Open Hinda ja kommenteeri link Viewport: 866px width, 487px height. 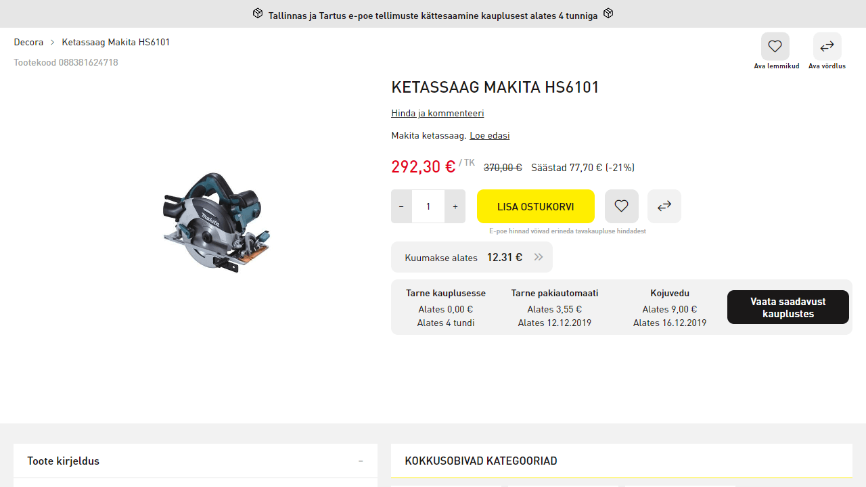[x=438, y=113]
